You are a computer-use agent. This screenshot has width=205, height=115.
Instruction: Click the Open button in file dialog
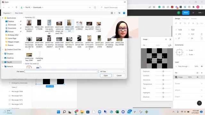tap(106, 76)
